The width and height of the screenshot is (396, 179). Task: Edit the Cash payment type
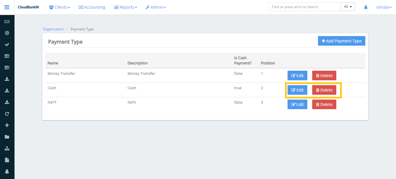pyautogui.click(x=297, y=90)
